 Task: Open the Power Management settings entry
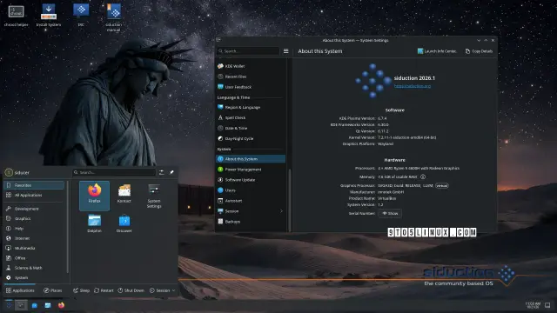[250, 170]
